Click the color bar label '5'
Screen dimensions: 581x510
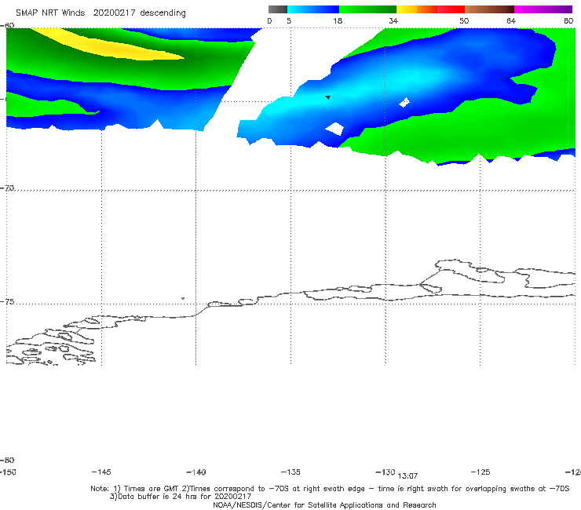[289, 21]
